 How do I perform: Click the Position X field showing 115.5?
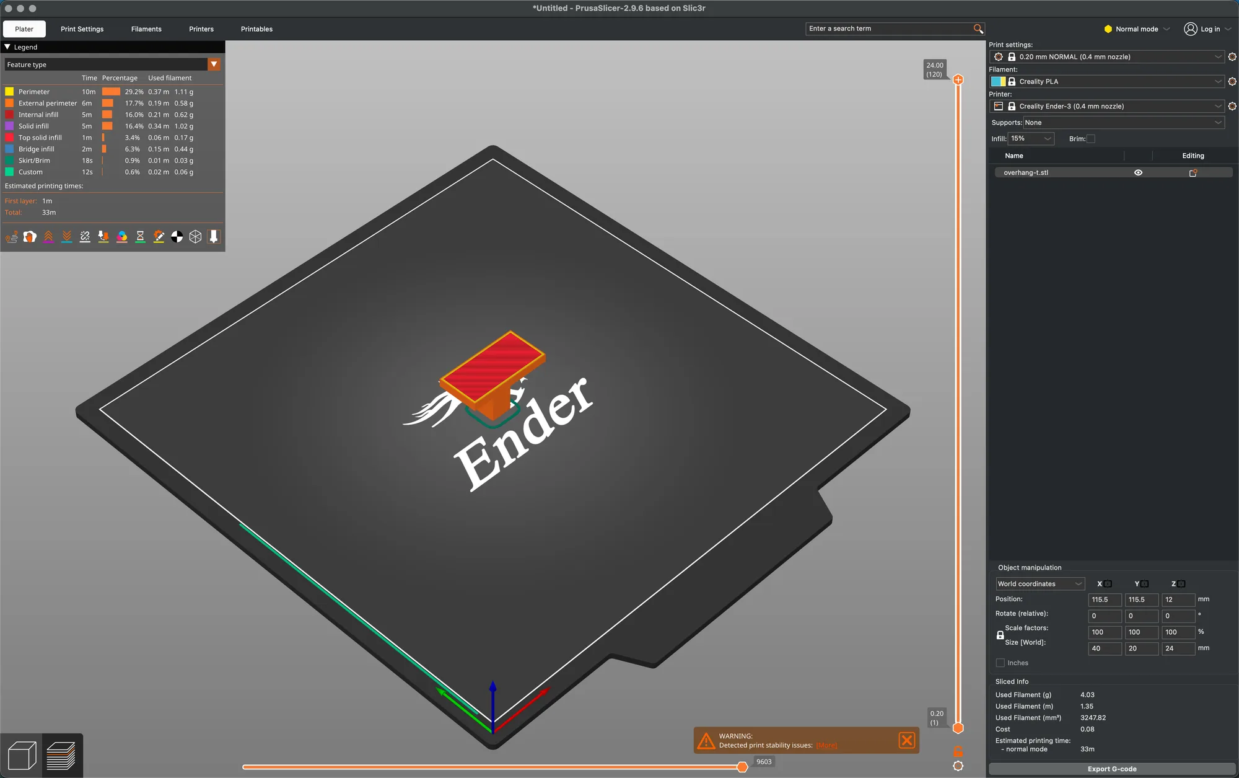click(1105, 599)
